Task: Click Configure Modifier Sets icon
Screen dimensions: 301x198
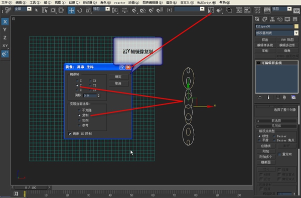Action: coord(293,97)
